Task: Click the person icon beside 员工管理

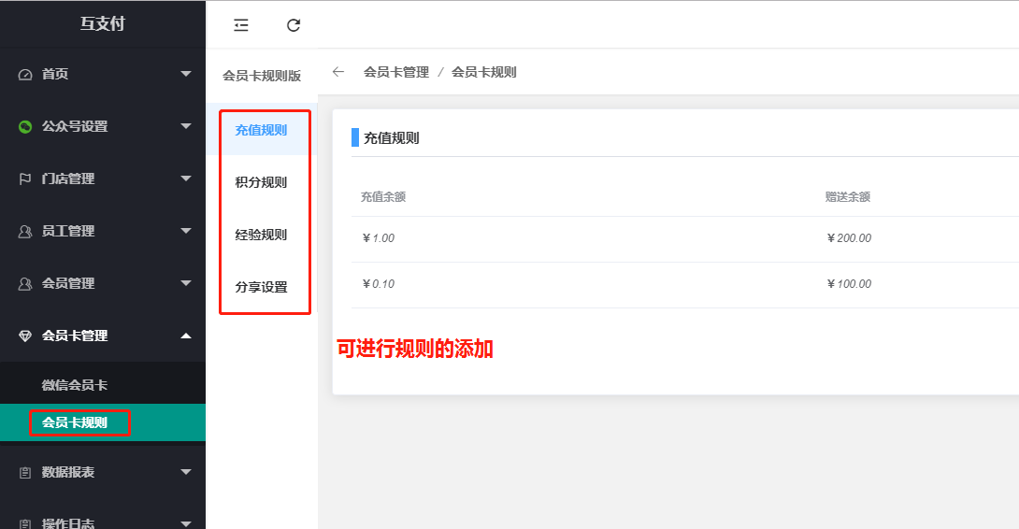Action: tap(25, 232)
